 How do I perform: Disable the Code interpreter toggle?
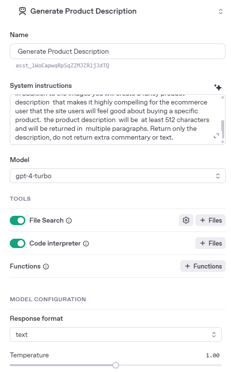click(18, 244)
